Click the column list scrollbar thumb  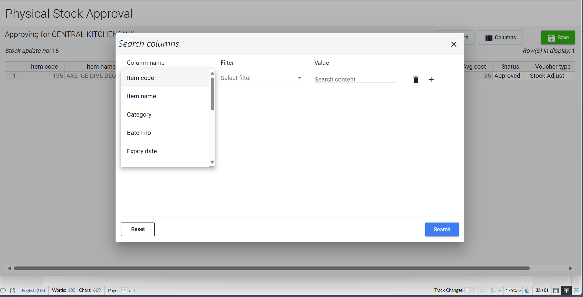[212, 94]
